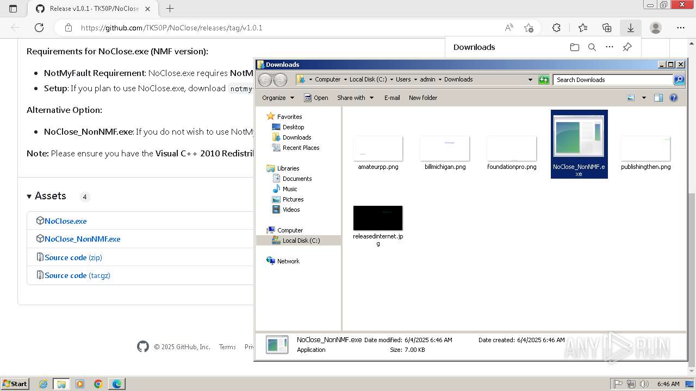Open the Share with dropdown

(x=356, y=98)
